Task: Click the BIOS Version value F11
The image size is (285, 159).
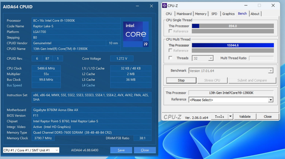Action: (91, 115)
